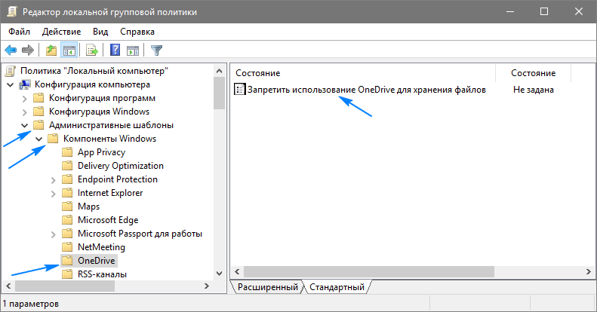
Task: Click the tree pane scroll right arrow
Action: (207, 286)
